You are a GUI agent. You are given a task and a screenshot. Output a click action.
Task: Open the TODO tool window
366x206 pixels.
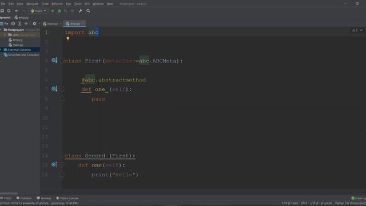pyautogui.click(x=6, y=198)
